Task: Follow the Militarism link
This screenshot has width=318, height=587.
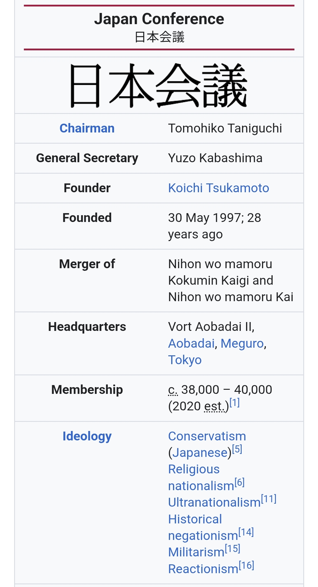Action: tap(196, 552)
